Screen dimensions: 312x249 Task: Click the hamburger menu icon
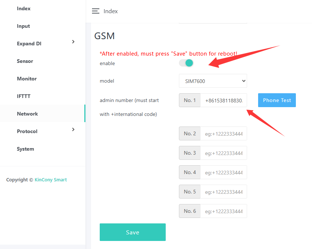pos(96,11)
